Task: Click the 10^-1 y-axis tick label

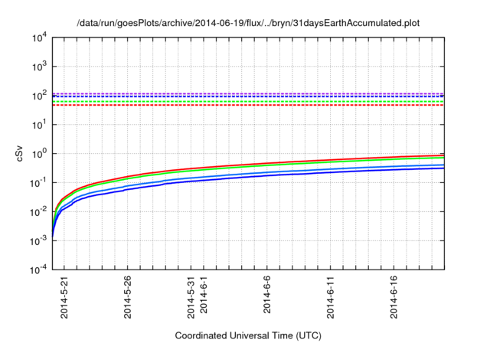Action: 38,183
